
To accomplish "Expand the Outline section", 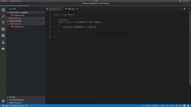I will tap(8, 97).
